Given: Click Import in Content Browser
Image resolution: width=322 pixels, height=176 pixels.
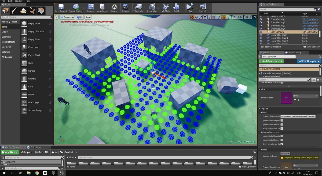Looking at the screenshot, I should 26,152.
